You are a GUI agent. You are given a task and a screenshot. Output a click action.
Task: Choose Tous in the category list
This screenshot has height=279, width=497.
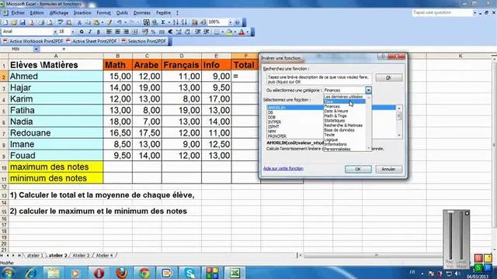coord(345,102)
